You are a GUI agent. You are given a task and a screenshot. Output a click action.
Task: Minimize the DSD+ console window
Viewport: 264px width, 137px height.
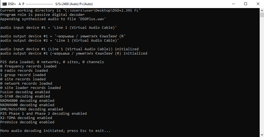pos(233,4)
